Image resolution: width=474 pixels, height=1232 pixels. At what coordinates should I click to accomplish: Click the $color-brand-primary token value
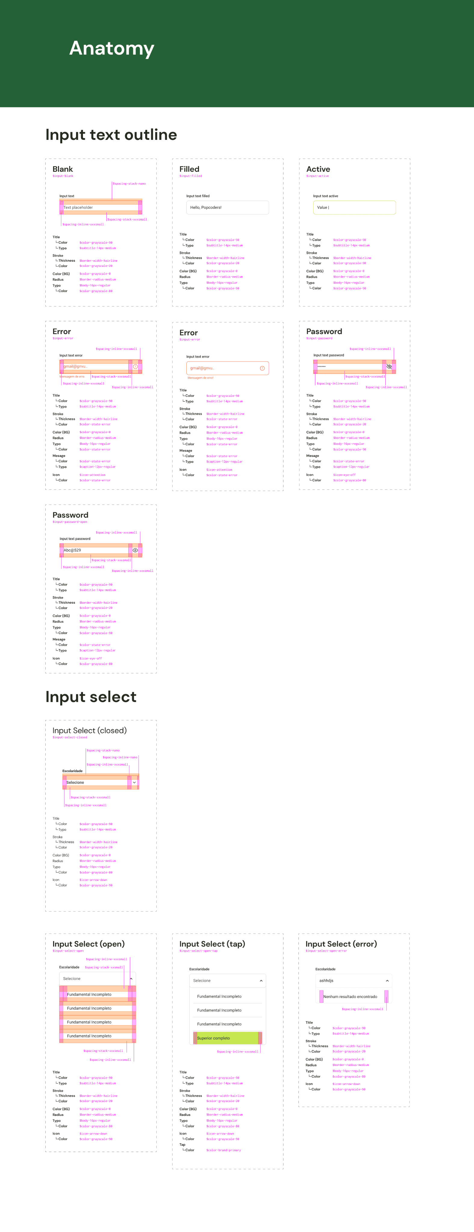pos(224,1150)
